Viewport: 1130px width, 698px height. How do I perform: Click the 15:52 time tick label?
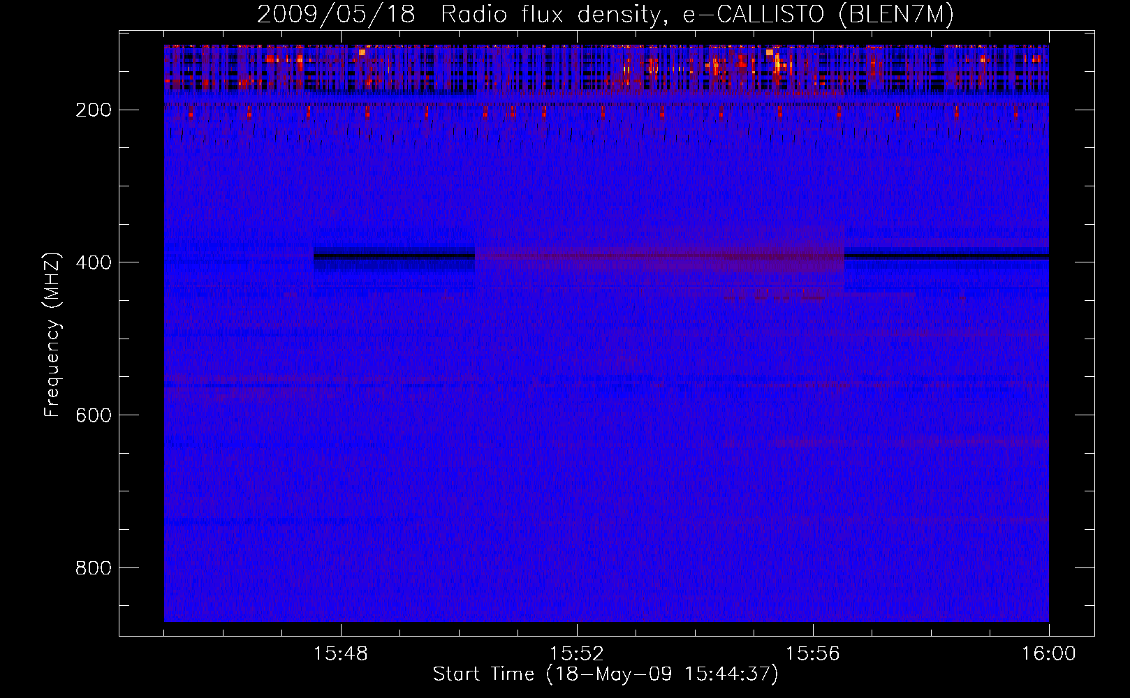(x=577, y=654)
